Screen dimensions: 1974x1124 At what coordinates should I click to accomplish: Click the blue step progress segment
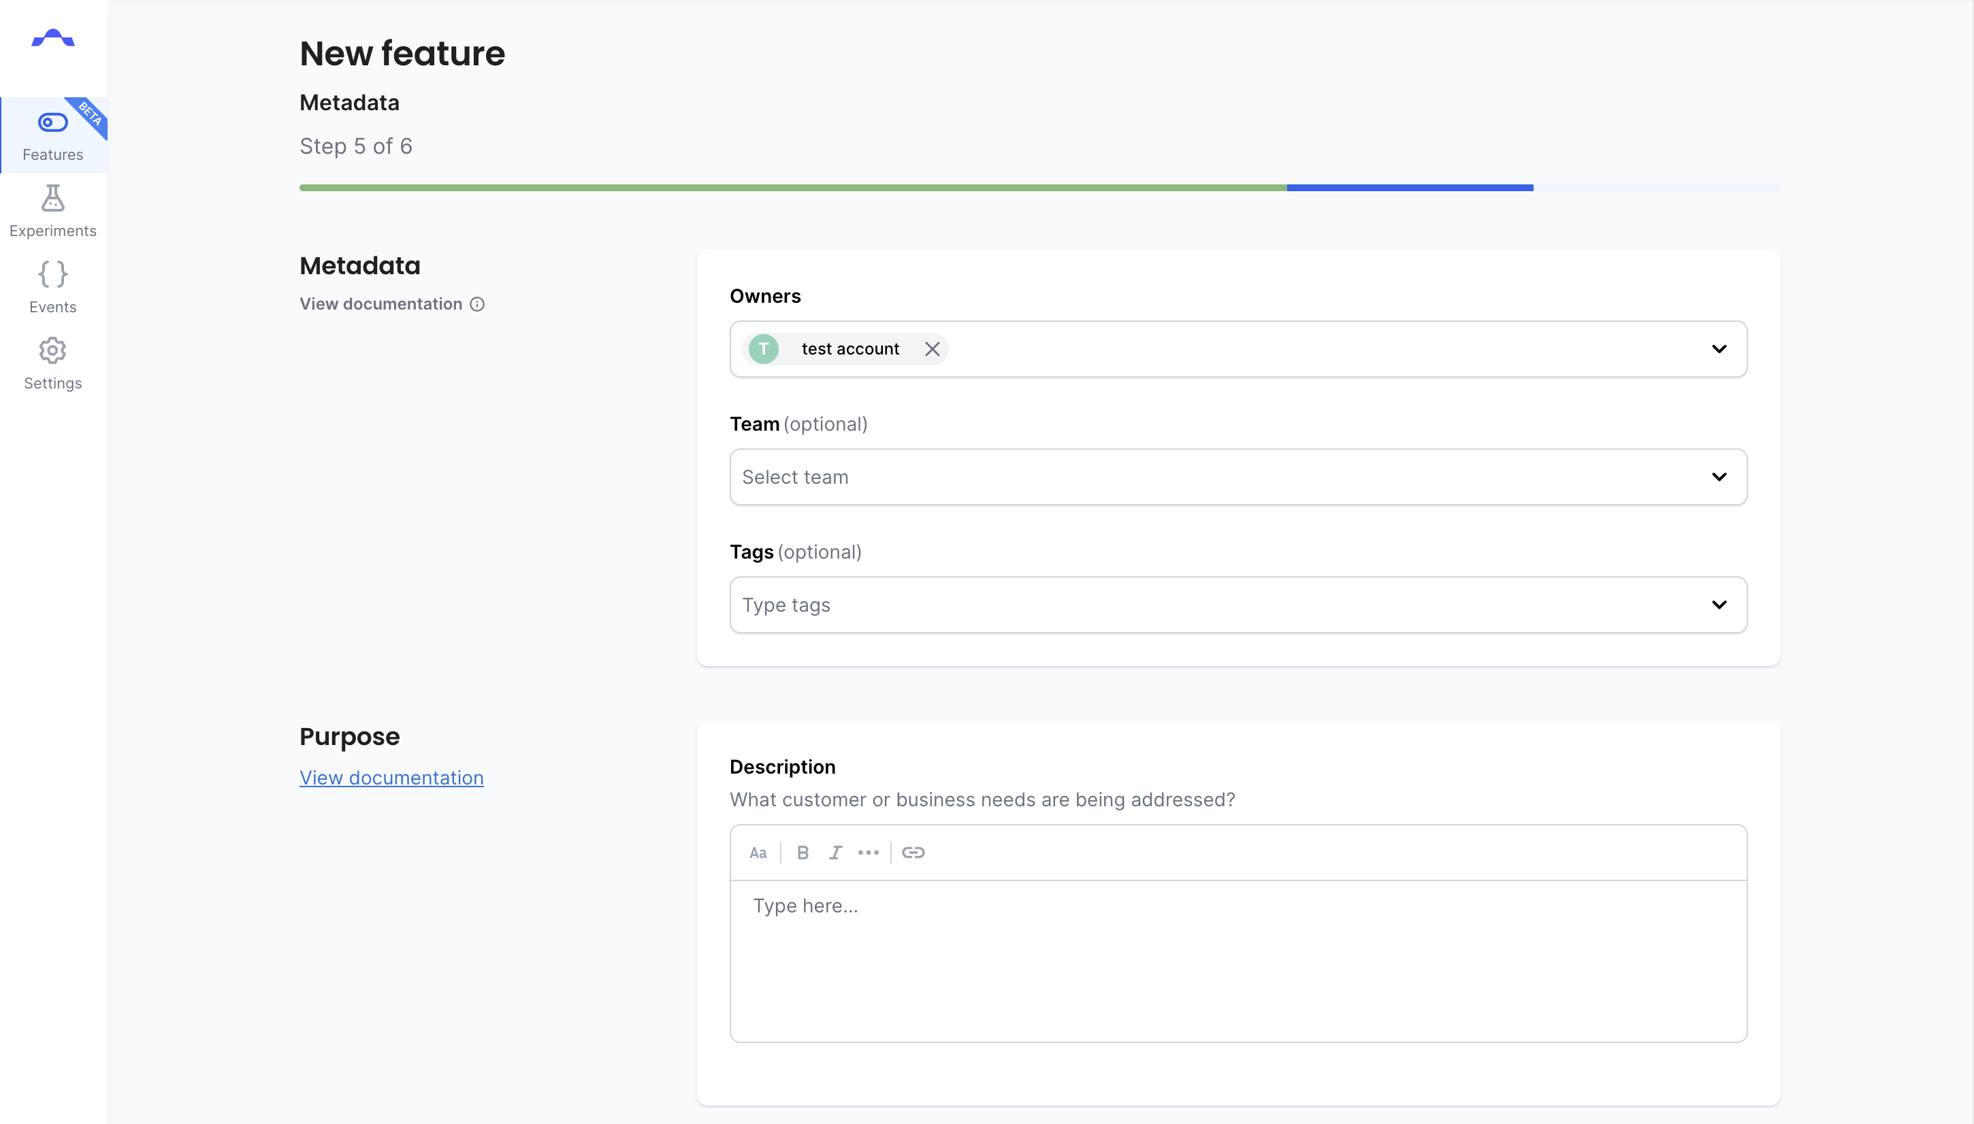tap(1410, 188)
